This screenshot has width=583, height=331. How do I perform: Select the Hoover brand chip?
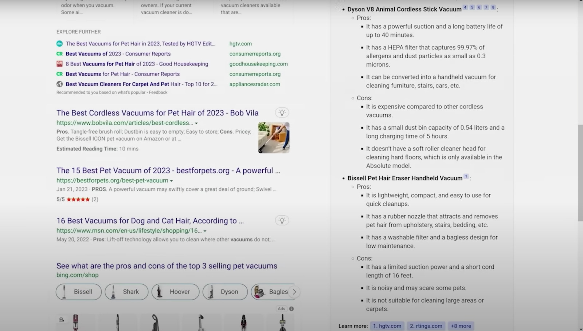pyautogui.click(x=176, y=292)
